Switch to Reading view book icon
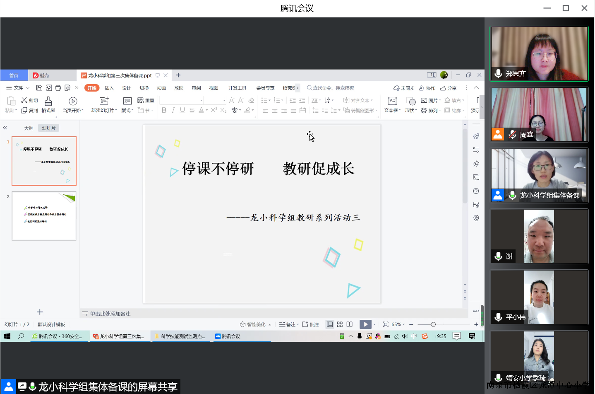 [350, 324]
